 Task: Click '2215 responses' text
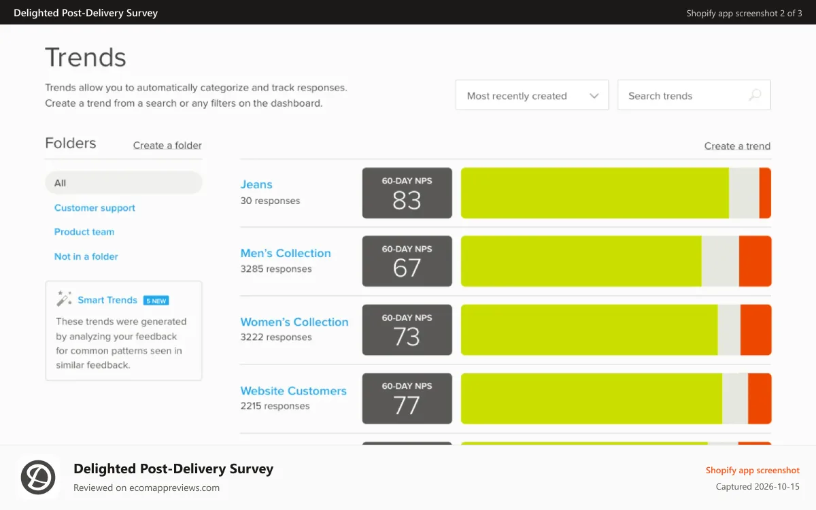(275, 406)
